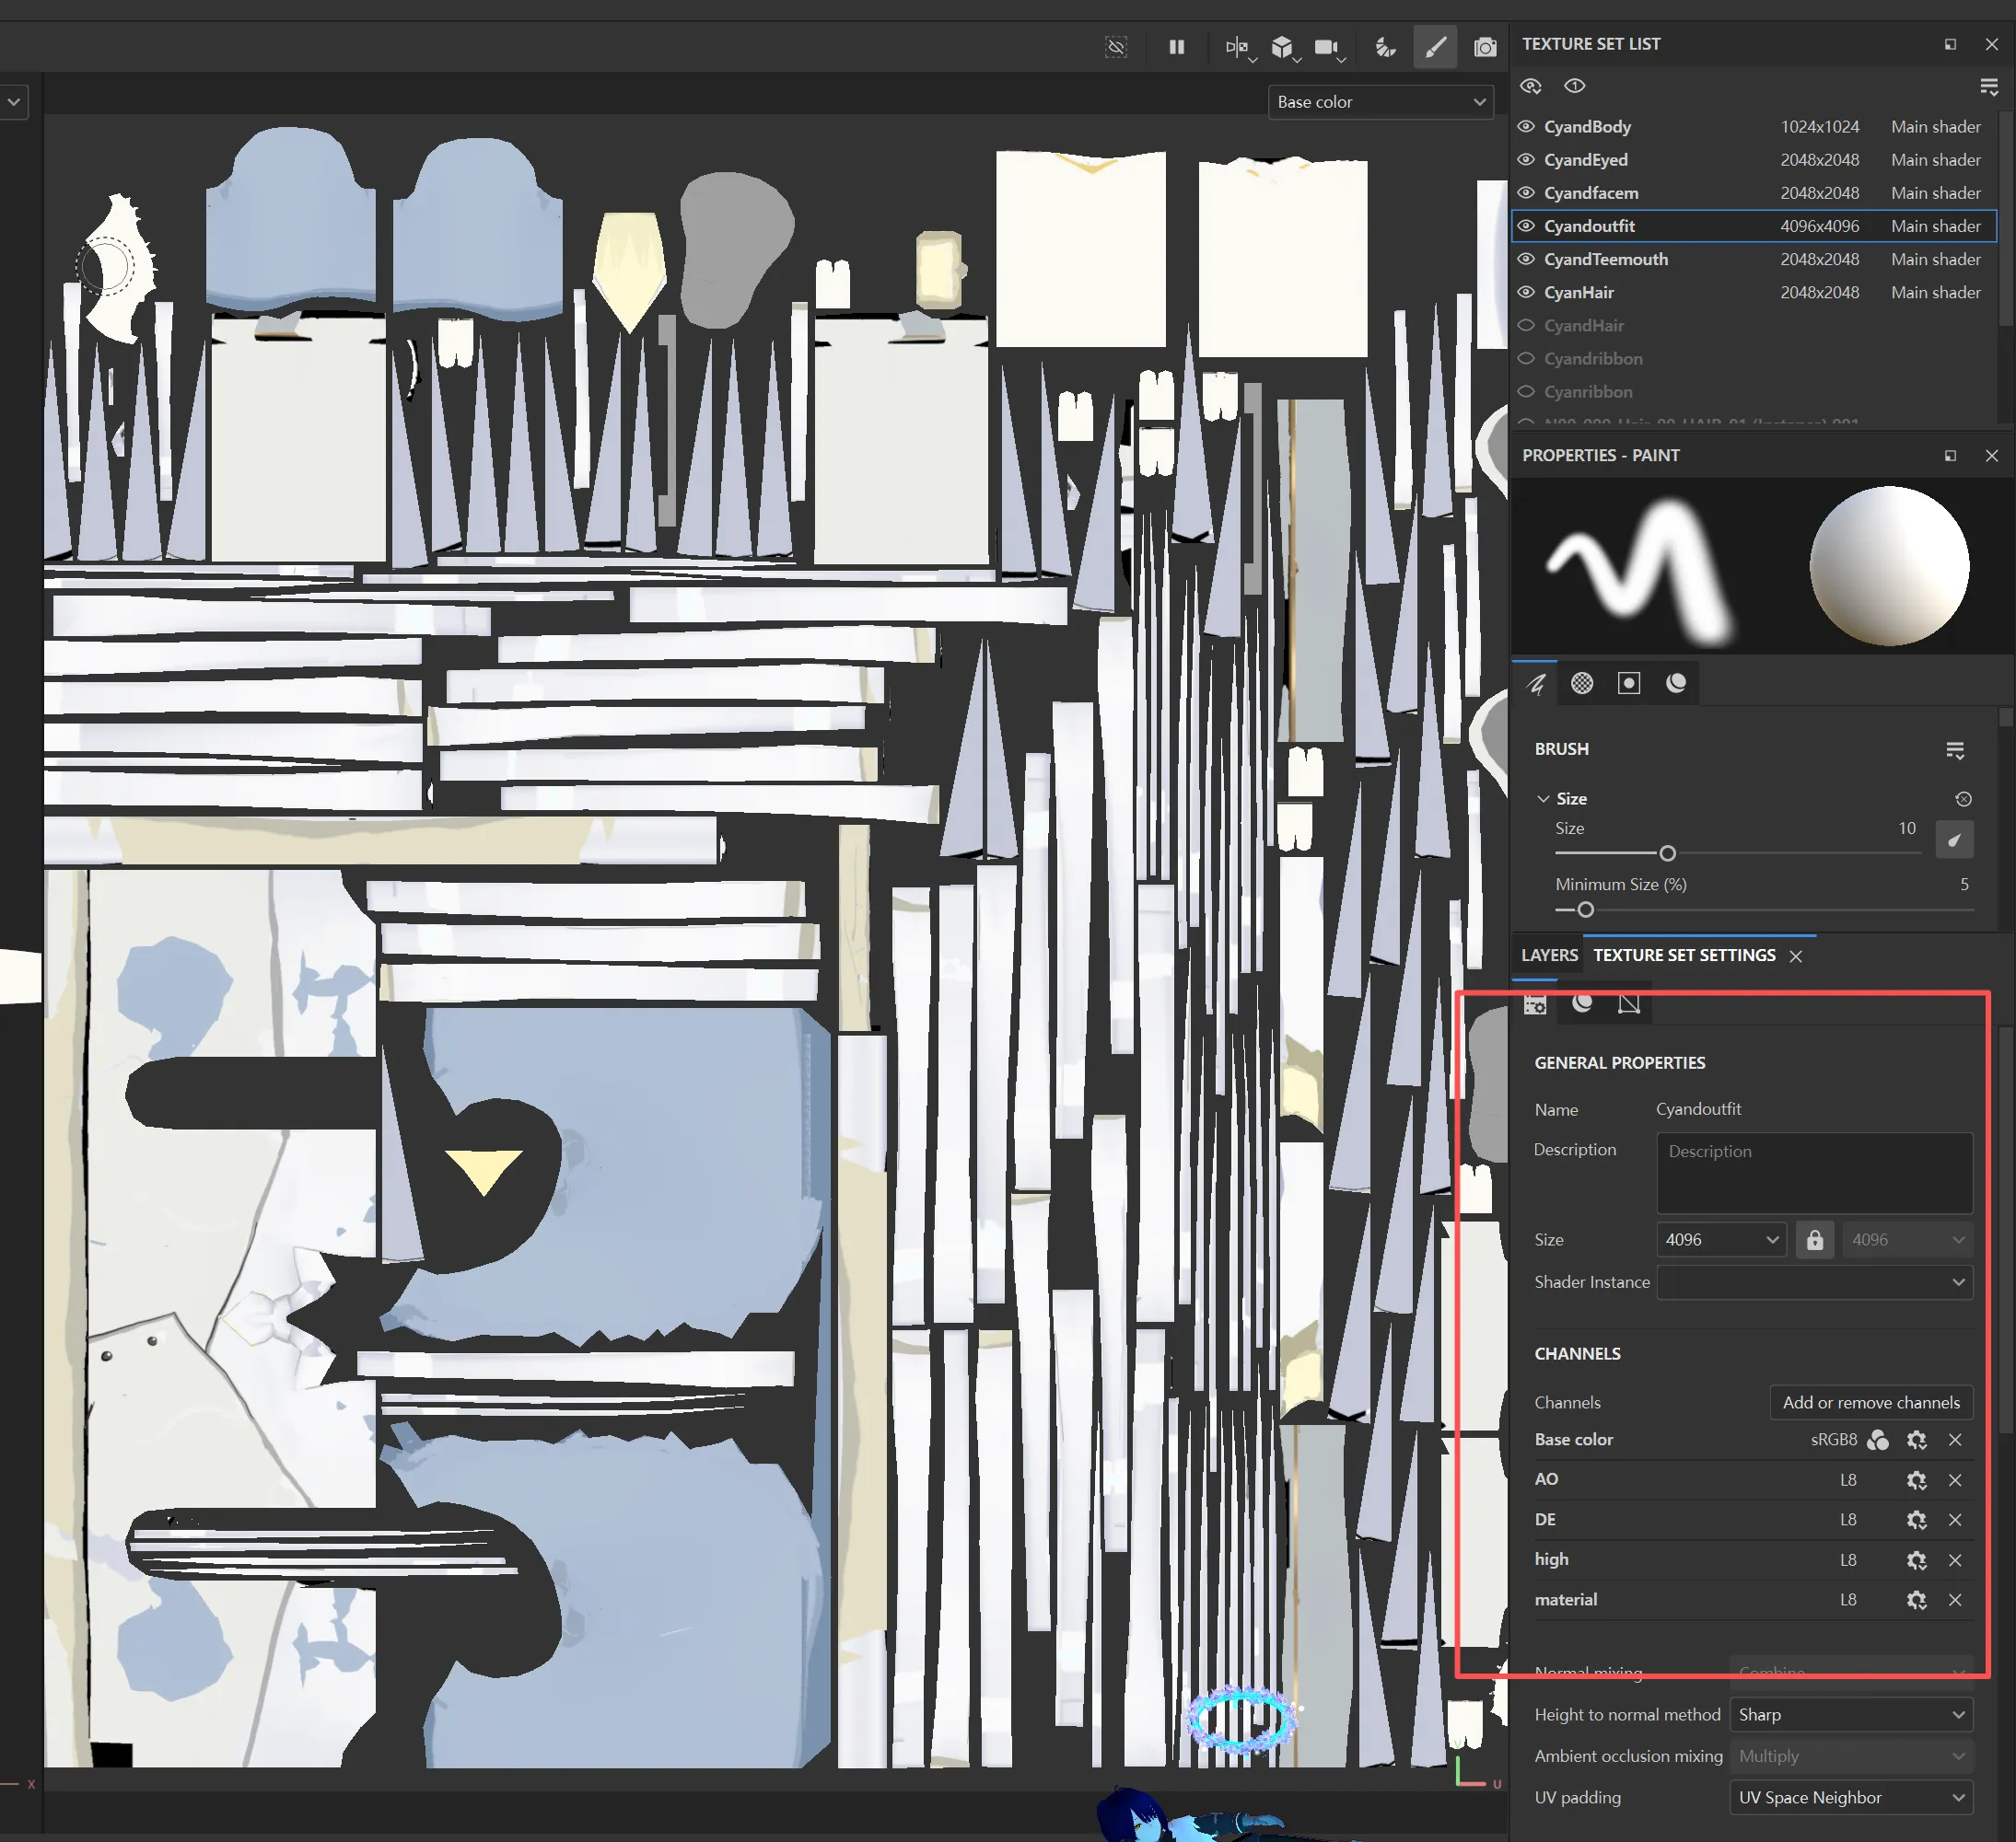Click brush tab icon in Properties Paint
This screenshot has height=1842, width=2016.
click(1536, 684)
